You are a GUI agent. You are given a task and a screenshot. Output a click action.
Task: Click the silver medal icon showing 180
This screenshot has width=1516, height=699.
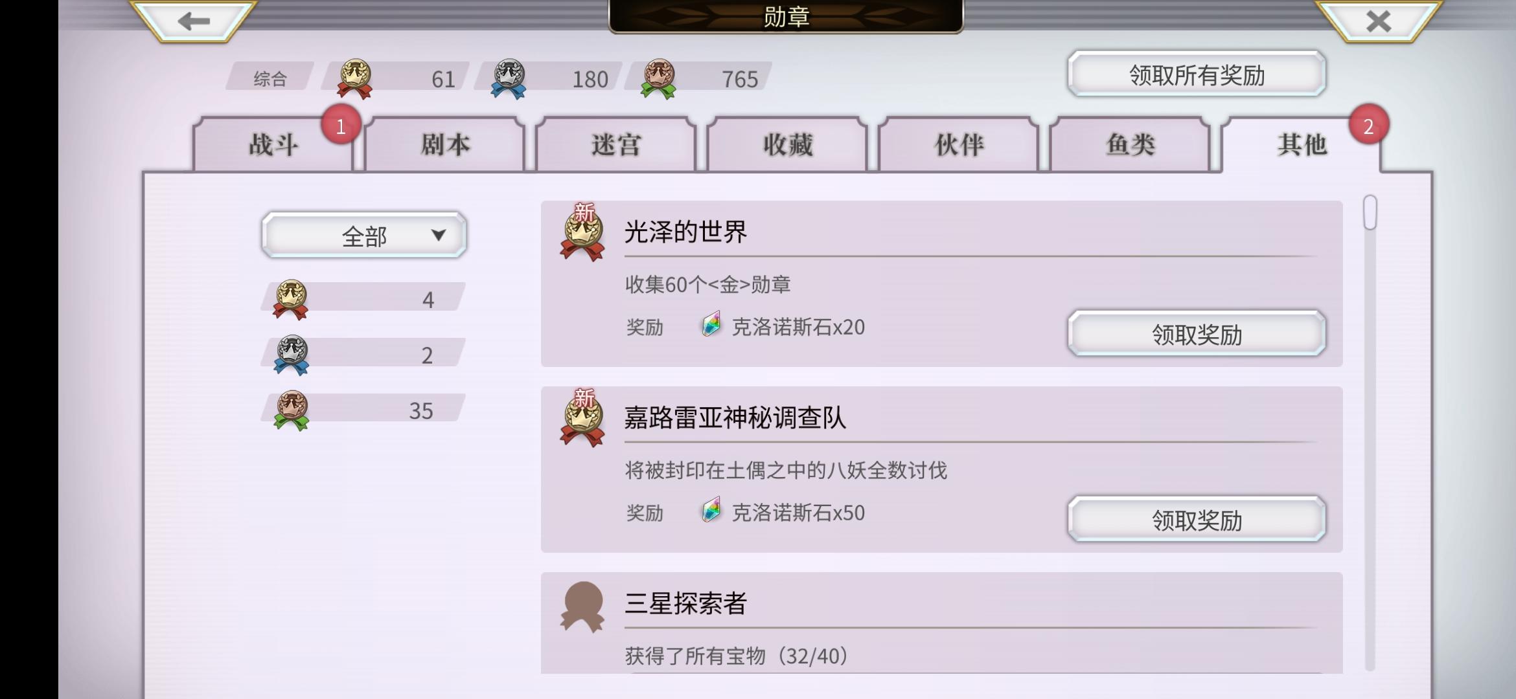[x=509, y=79]
